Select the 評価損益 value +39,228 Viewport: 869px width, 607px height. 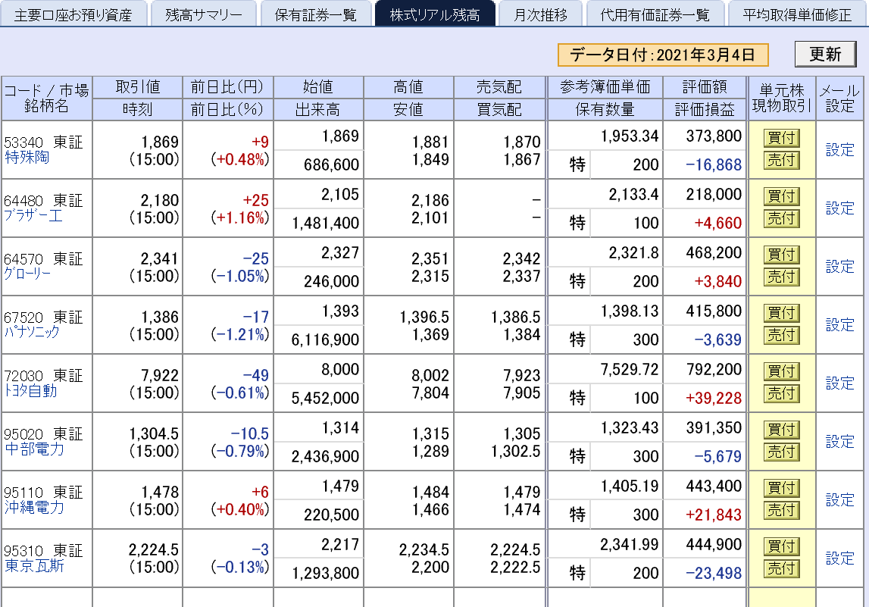pos(713,398)
